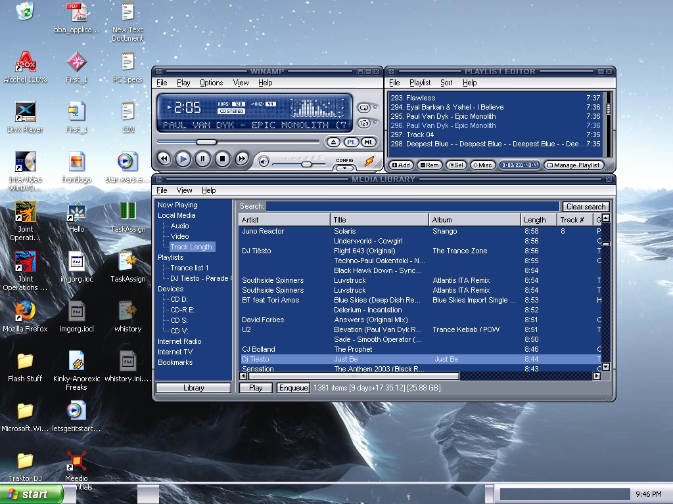
Task: Select Now Playing in the library tree
Action: pyautogui.click(x=177, y=205)
